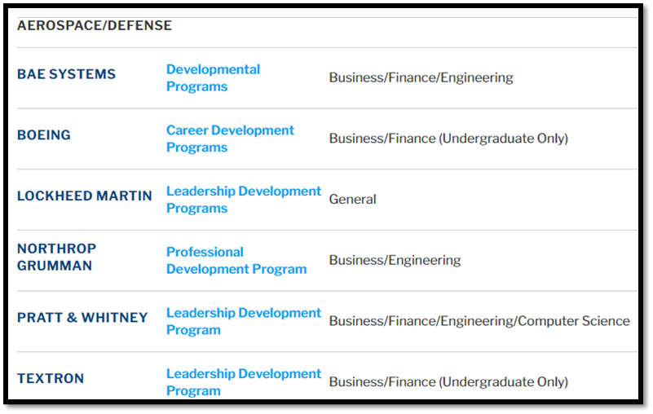Image resolution: width=653 pixels, height=414 pixels.
Task: Click Business/Engineering text in Northrop row
Action: (395, 260)
